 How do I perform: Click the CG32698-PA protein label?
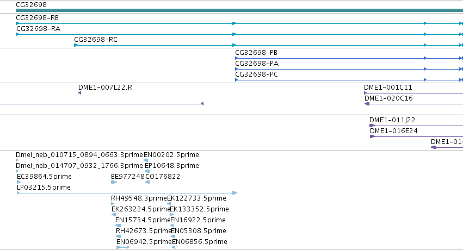257,64
